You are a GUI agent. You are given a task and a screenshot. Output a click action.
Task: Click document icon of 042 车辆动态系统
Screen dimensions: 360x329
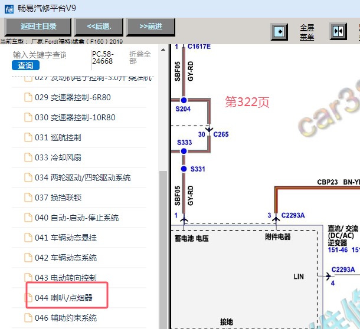(x=28, y=258)
